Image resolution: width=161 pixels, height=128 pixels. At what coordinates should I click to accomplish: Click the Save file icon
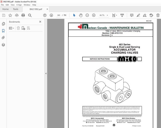pos(4,15)
